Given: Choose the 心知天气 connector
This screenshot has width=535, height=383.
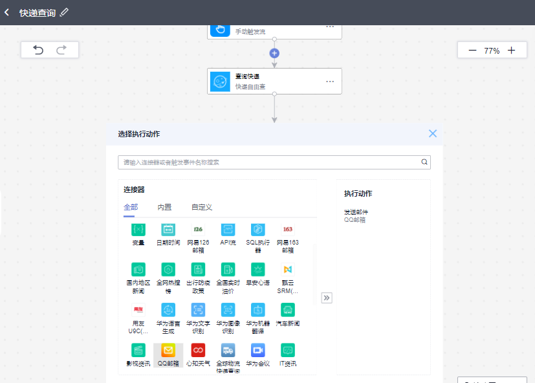Looking at the screenshot, I should 198,355.
